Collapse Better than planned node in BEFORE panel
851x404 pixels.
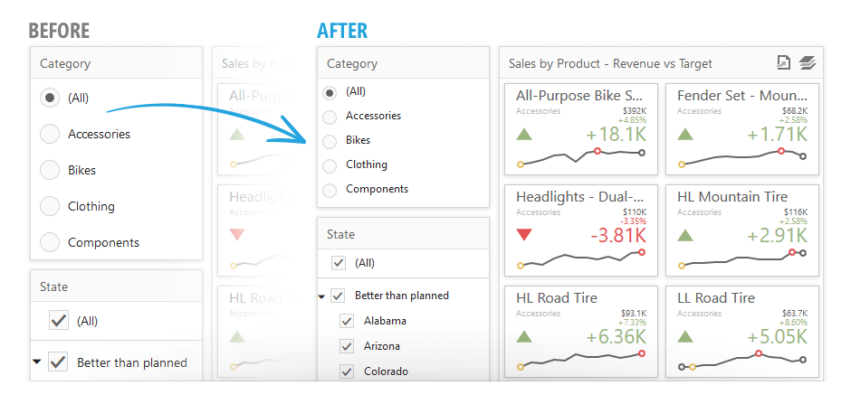pos(37,362)
